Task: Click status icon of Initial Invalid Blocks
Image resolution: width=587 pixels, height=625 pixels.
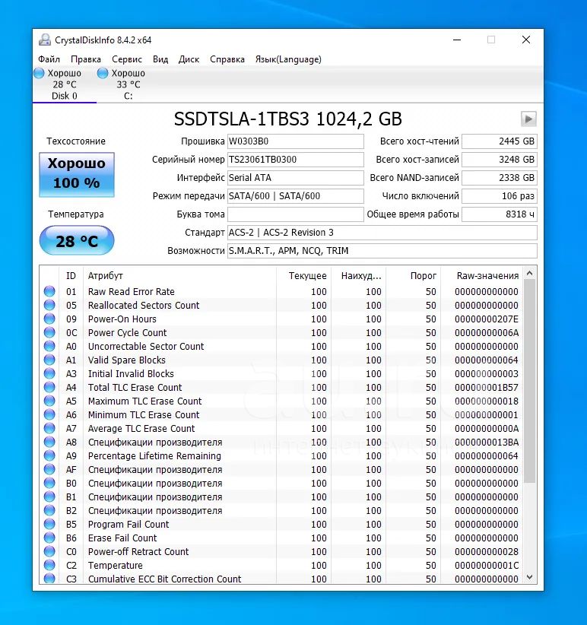Action: pyautogui.click(x=49, y=373)
